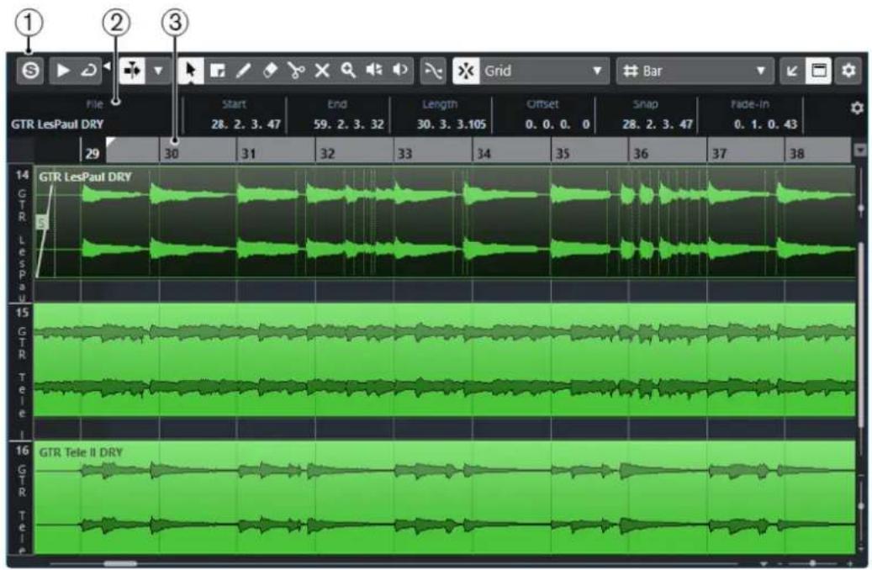Image resolution: width=872 pixels, height=570 pixels.
Task: Select the Zoom magnifier tool
Action: coord(348,71)
